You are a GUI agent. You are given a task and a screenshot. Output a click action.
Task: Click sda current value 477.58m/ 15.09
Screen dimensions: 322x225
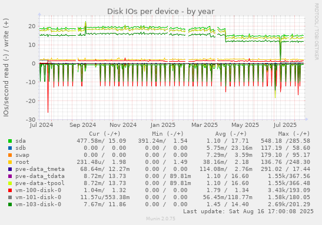click(101, 141)
